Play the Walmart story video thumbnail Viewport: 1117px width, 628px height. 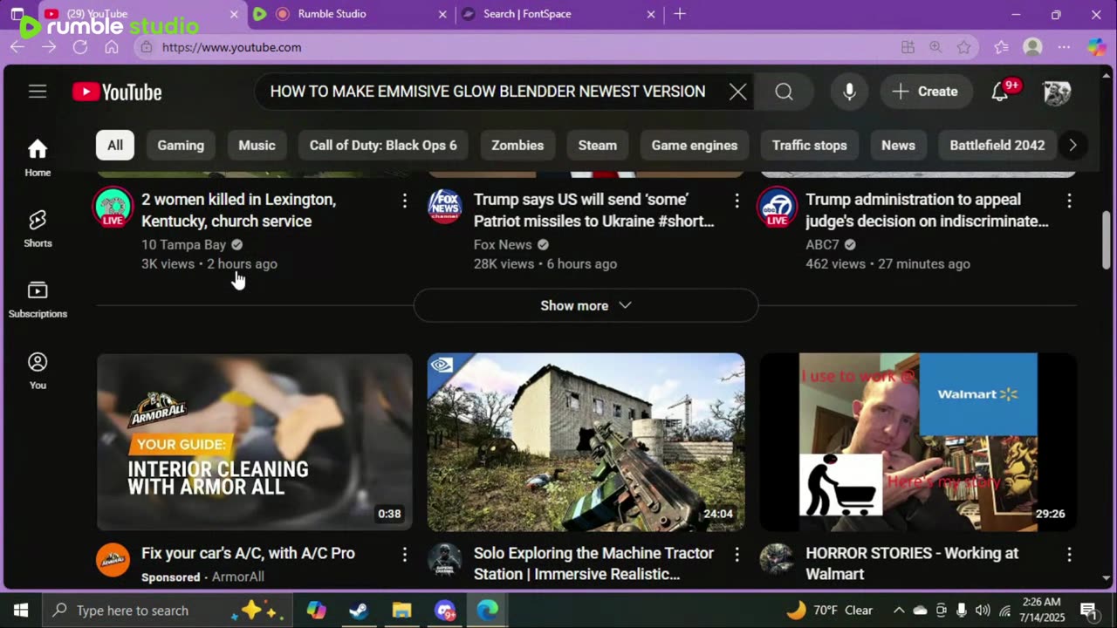coord(918,441)
